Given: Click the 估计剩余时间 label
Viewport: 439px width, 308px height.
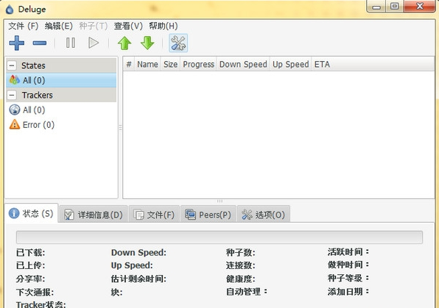Looking at the screenshot, I should [x=138, y=279].
